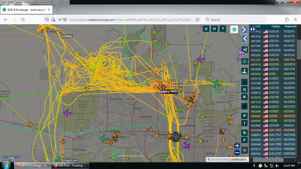Select ASI124 row in aircraft table
The image size is (301, 169).
273,31
